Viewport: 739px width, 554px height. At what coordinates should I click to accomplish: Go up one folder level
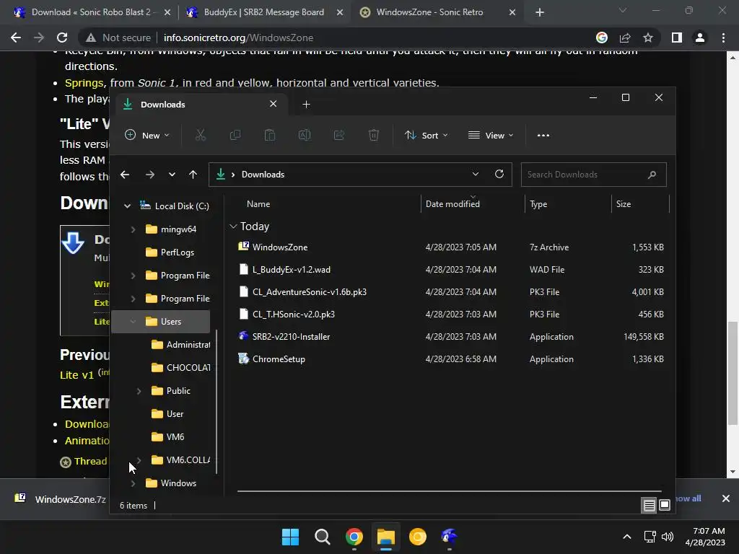tap(193, 175)
